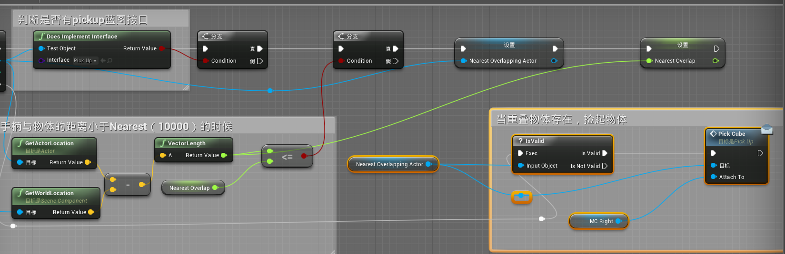Click the Test Object input pin
This screenshot has height=254, width=785.
[x=41, y=48]
